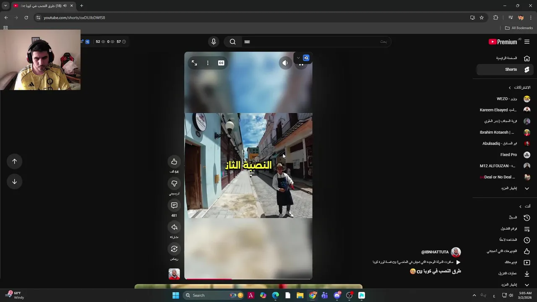Viewport: 537px width, 302px height.
Task: Open the linked related video with play arrow
Action: [x=417, y=262]
